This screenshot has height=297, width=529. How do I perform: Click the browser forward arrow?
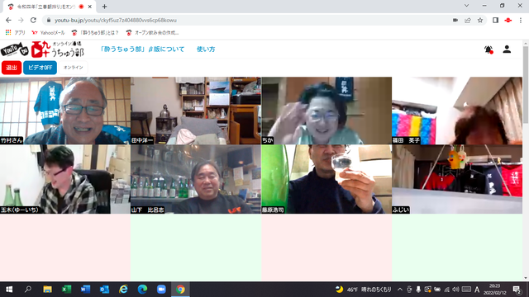click(21, 20)
